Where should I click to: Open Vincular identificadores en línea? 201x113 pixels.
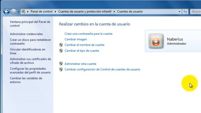point(28,51)
